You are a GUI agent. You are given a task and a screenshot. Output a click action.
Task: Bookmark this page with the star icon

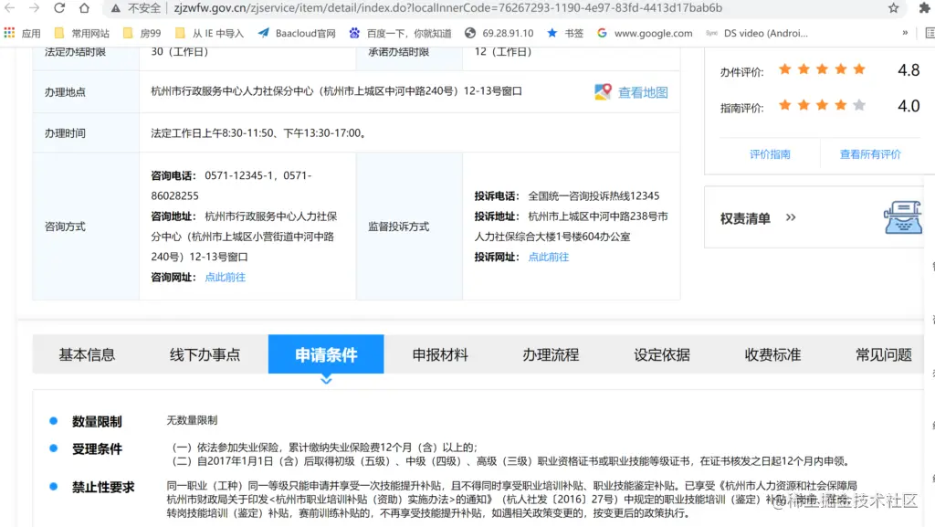tap(893, 7)
